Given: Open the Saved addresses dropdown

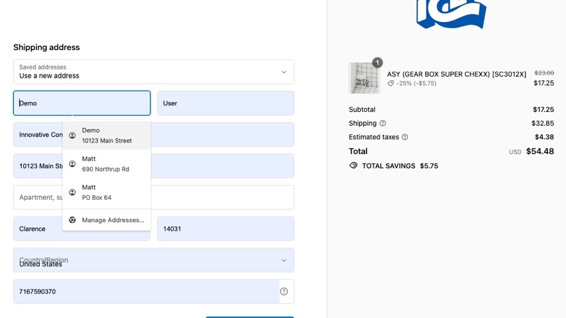Looking at the screenshot, I should (x=154, y=72).
